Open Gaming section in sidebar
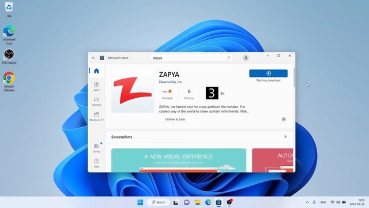This screenshot has width=369, height=208. point(96,102)
